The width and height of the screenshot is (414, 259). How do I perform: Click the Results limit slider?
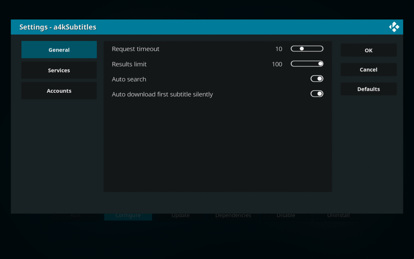pos(307,64)
